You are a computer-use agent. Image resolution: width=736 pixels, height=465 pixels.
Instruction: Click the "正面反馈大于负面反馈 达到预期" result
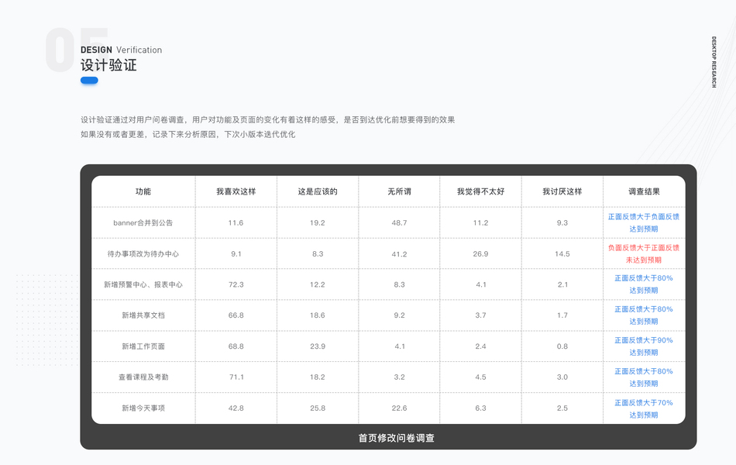644,222
